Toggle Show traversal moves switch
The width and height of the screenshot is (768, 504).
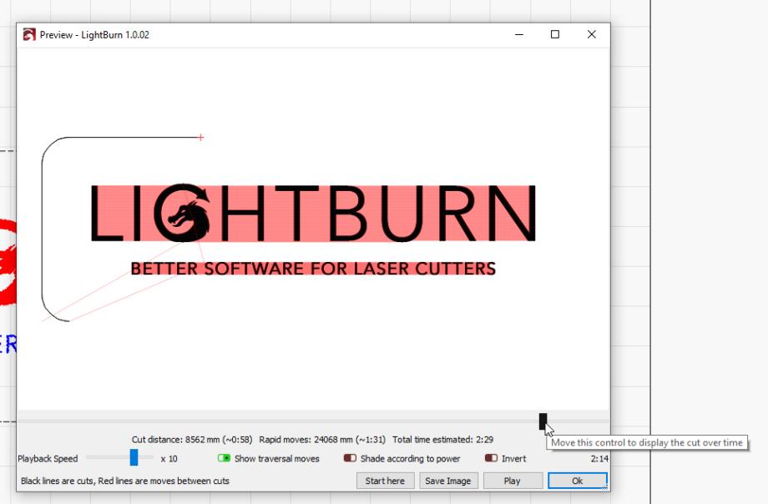224,458
